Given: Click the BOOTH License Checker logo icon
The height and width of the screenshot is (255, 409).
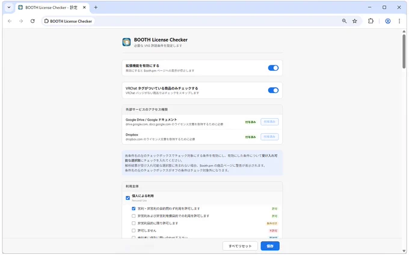Looking at the screenshot, I should coord(126,42).
